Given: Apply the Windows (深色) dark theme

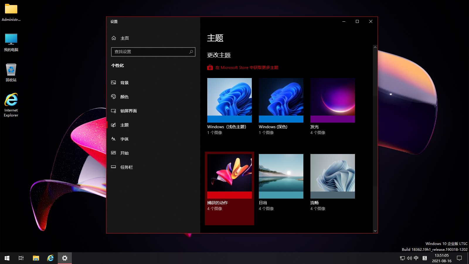Looking at the screenshot, I should click(281, 100).
